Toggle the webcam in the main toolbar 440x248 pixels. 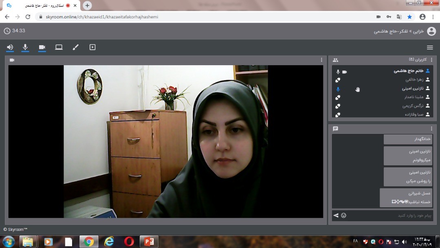click(x=42, y=47)
